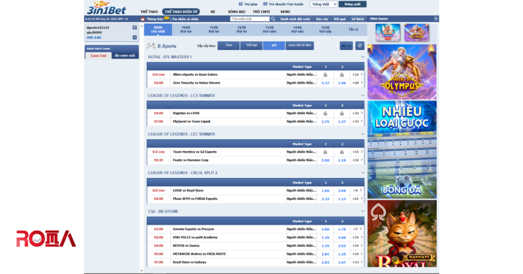The width and height of the screenshot is (523, 274).
Task: Open the Tiếng Việt language dropdown
Action: click(323, 4)
